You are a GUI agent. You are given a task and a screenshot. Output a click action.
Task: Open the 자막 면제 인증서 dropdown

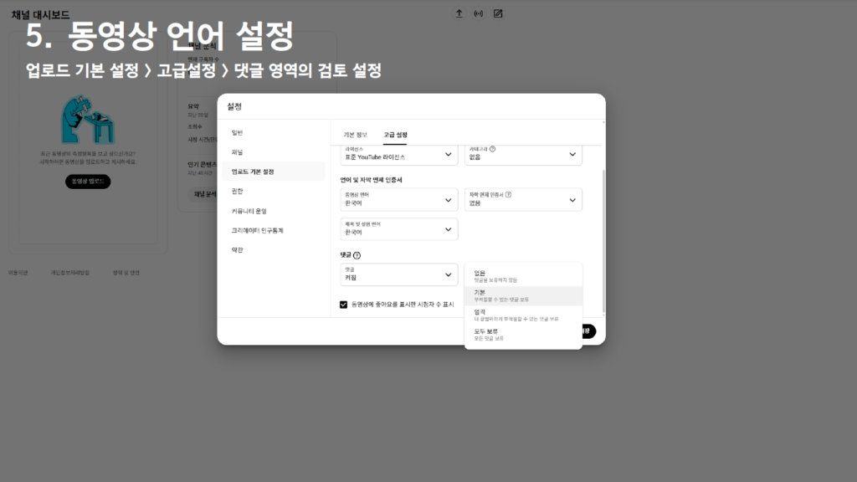point(523,199)
